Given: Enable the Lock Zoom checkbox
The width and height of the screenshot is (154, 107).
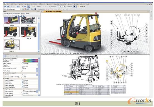Looking at the screenshot, I should [23, 84].
